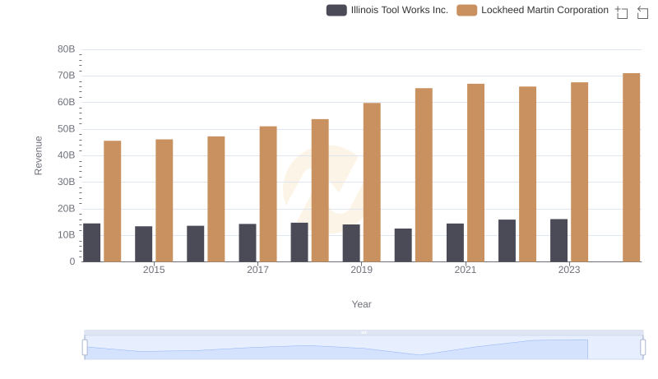Image resolution: width=658 pixels, height=379 pixels.
Task: Click the 80B y-axis label
Action: coord(67,49)
